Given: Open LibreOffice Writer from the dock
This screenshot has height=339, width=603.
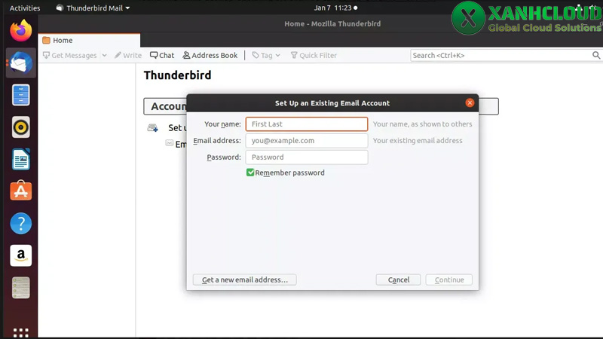Looking at the screenshot, I should pyautogui.click(x=21, y=159).
